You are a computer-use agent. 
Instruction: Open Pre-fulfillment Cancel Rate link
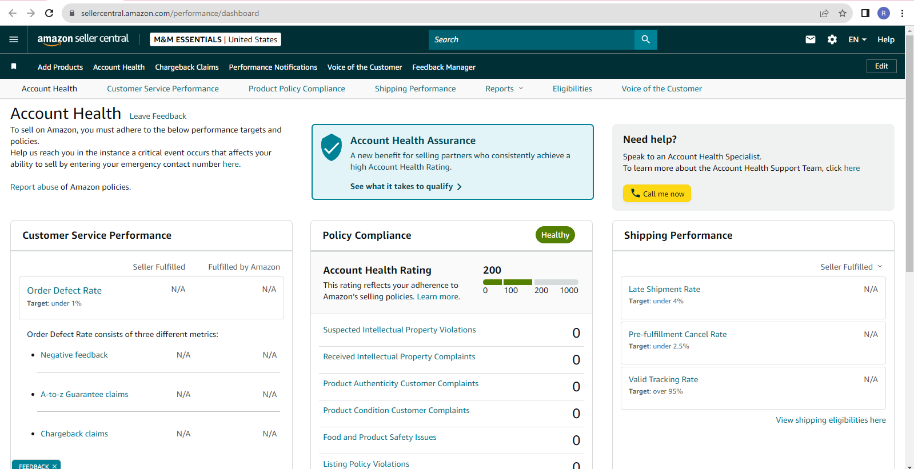(678, 334)
